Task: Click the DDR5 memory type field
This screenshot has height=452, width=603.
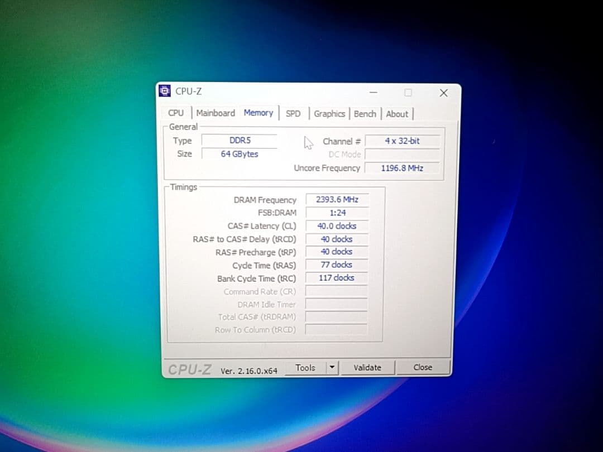Action: [x=240, y=141]
